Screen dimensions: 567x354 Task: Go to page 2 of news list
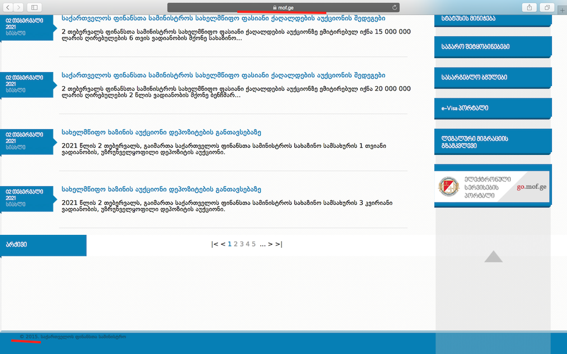[x=236, y=244]
